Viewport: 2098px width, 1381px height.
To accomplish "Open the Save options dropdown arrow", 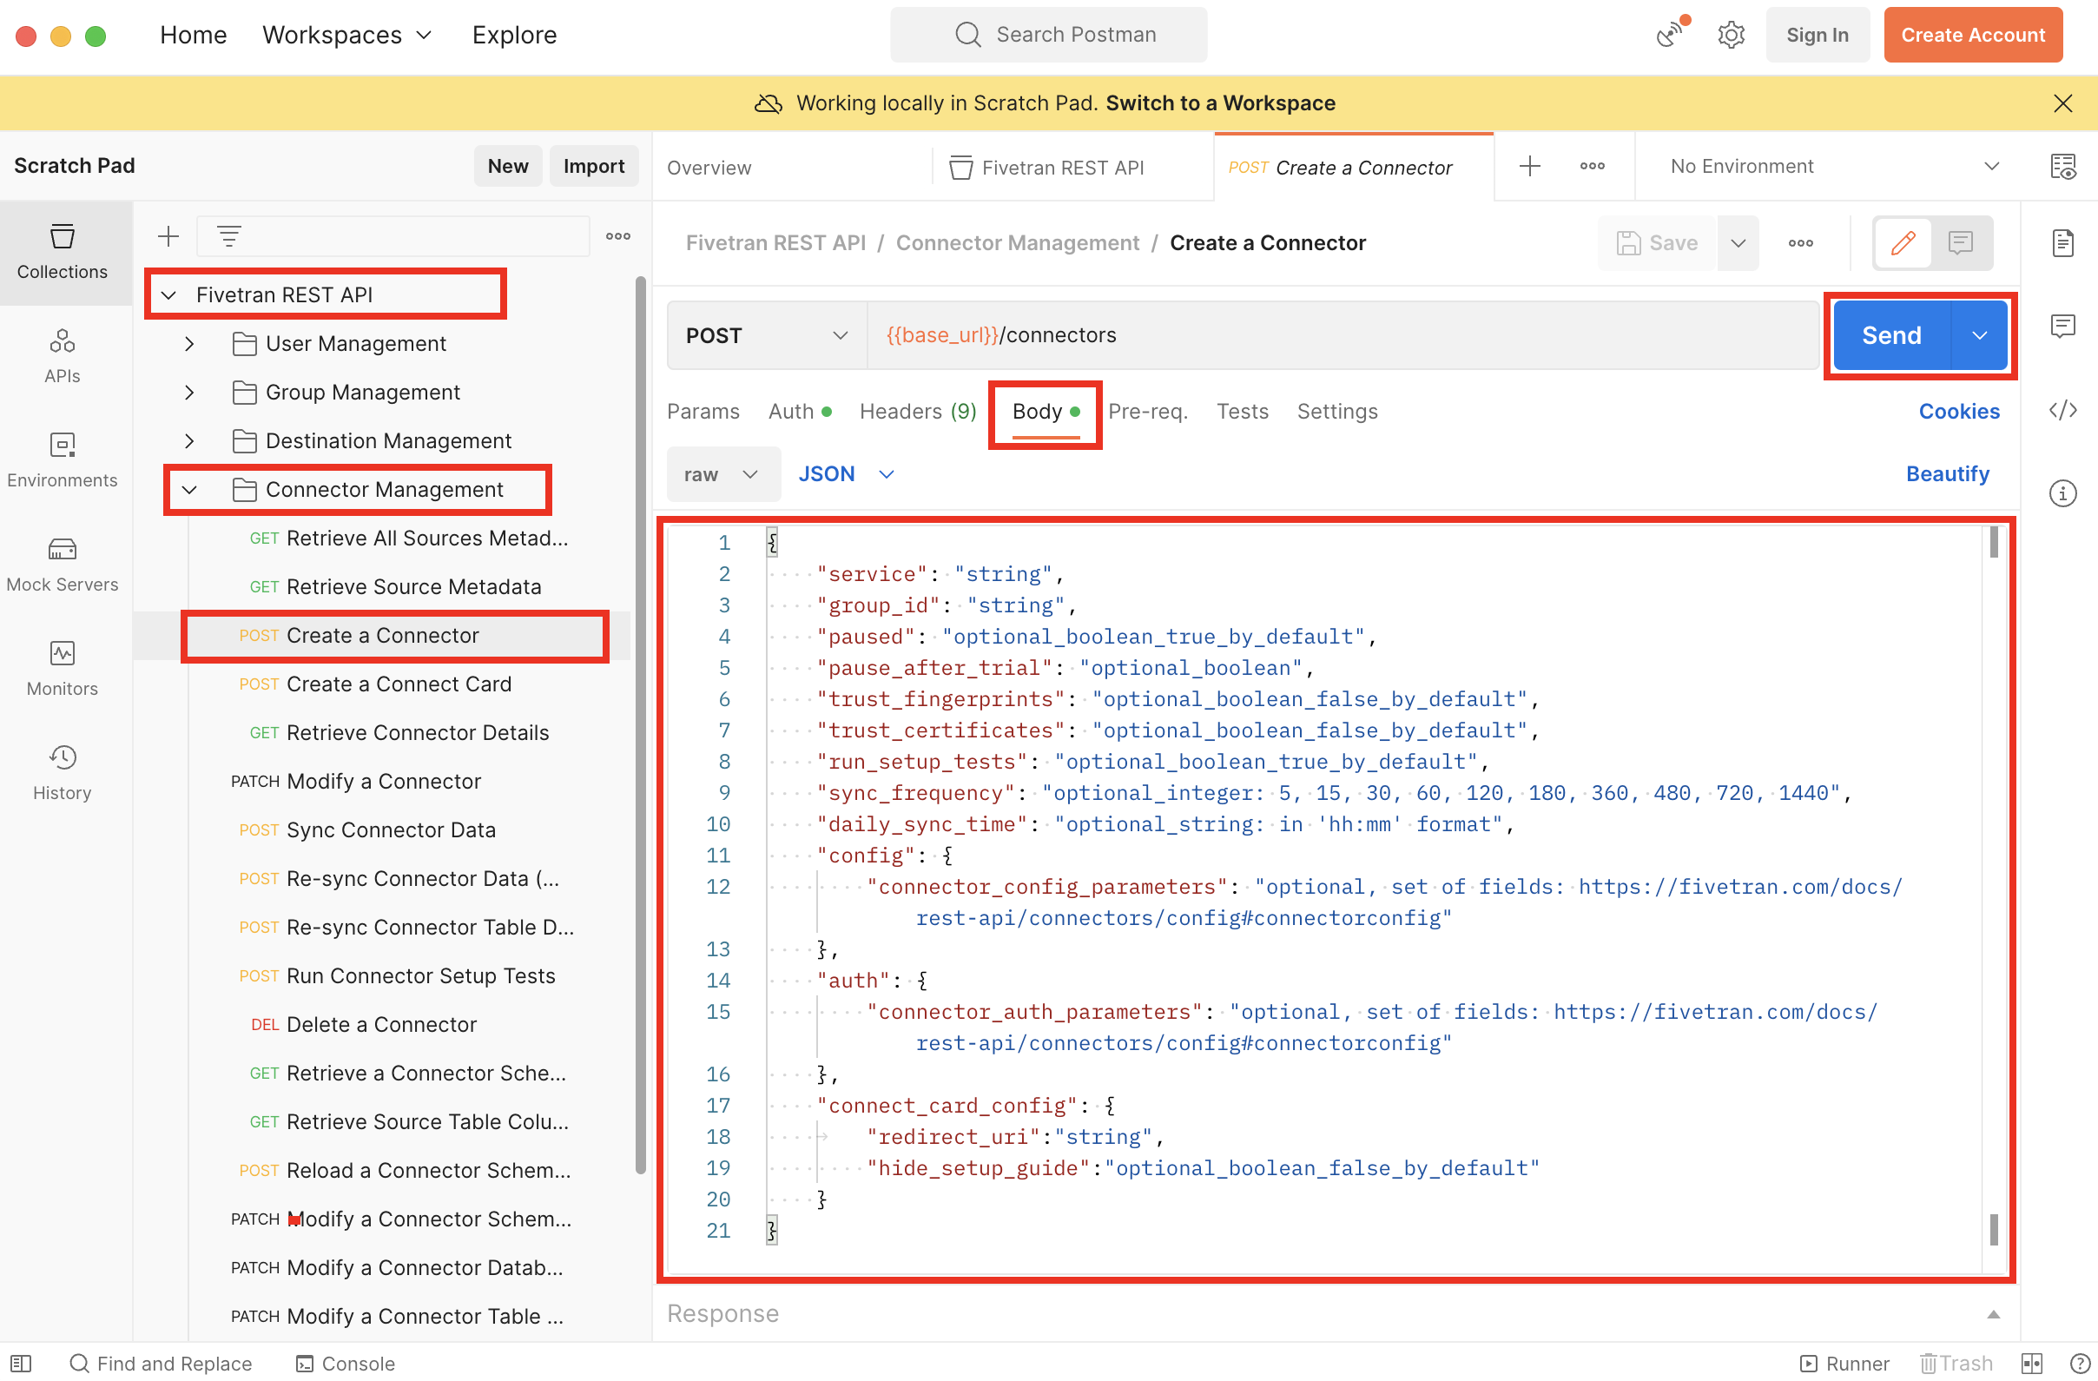I will click(1738, 242).
